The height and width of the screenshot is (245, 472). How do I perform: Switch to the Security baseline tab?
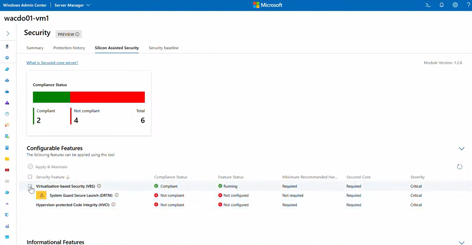click(x=164, y=48)
